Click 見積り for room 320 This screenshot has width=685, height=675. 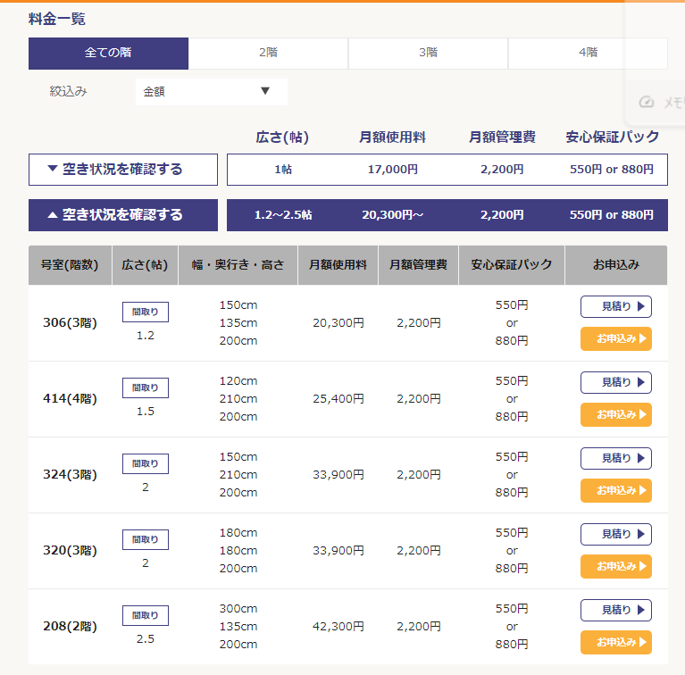616,535
